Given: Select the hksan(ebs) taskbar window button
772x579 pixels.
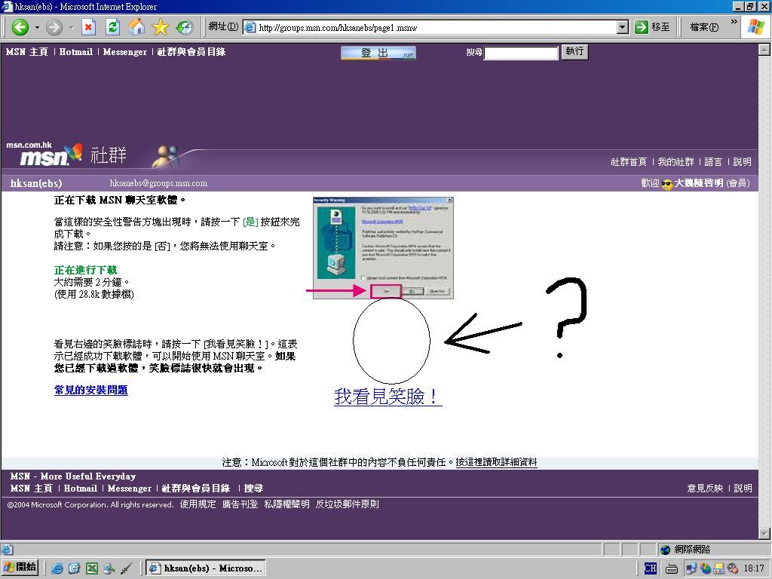Looking at the screenshot, I should 207,568.
